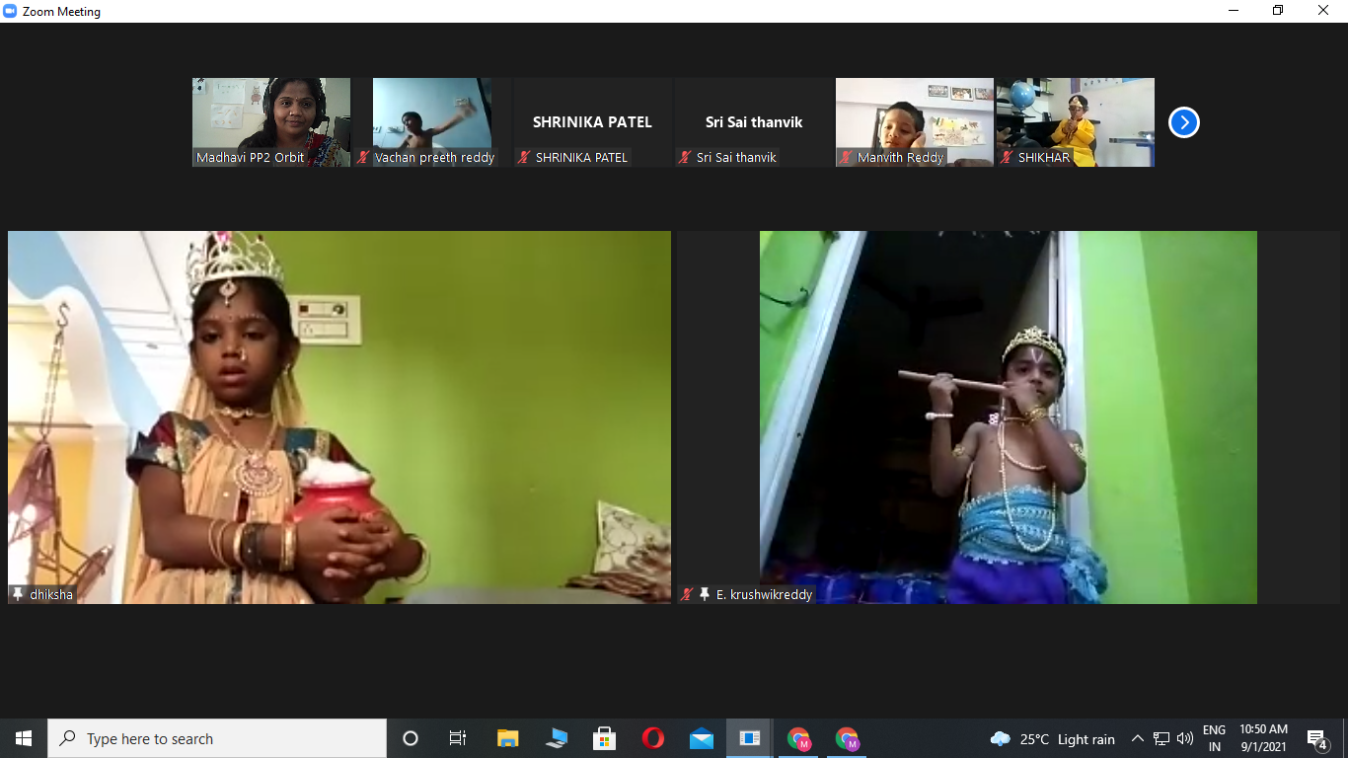Select Madhavi PP2 Orbit video thumbnail
The height and width of the screenshot is (758, 1348).
point(271,122)
